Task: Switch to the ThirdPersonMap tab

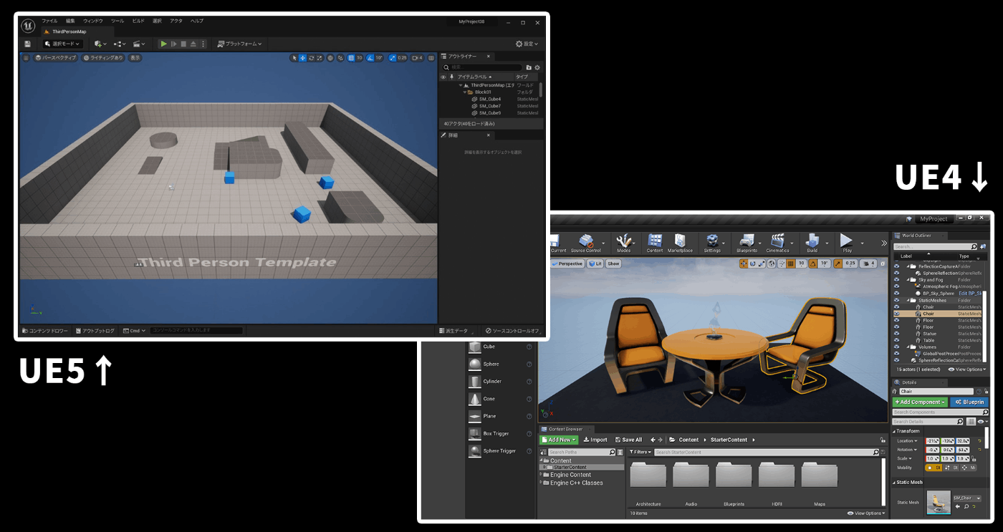Action: pyautogui.click(x=68, y=32)
